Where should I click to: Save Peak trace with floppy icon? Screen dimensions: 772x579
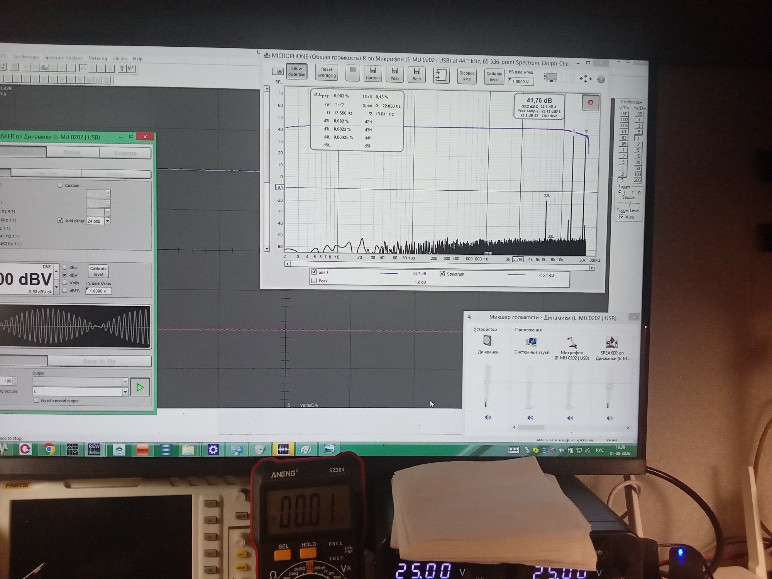click(395, 74)
